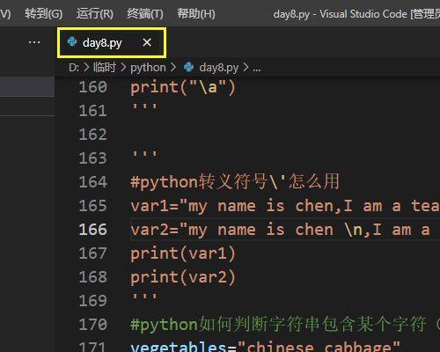The image size is (440, 352).
Task: Click line number 166 in the gutter
Action: point(92,230)
